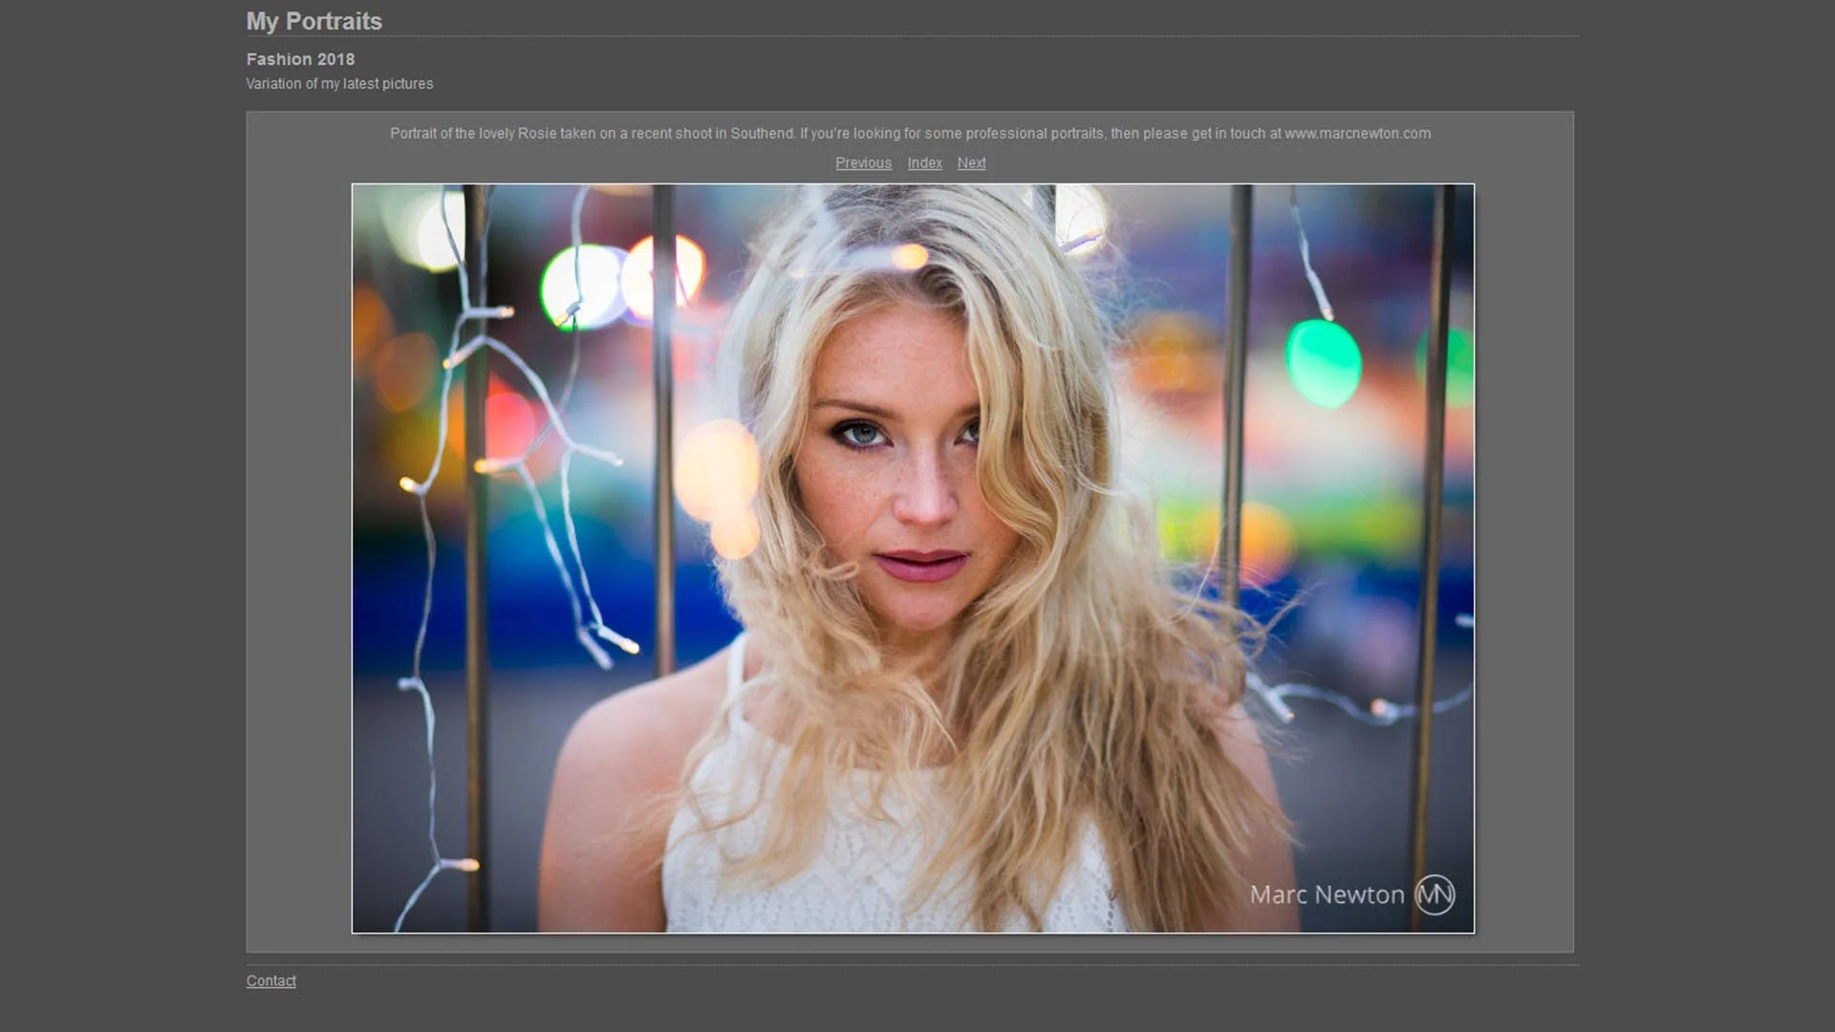Click the www.marcnewton.com address in caption
This screenshot has height=1032, width=1835.
tap(1357, 134)
